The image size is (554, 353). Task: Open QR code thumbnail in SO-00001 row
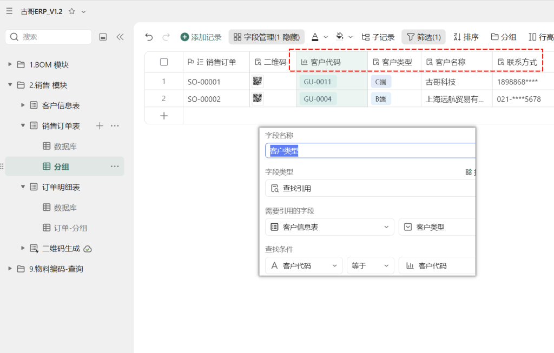258,81
